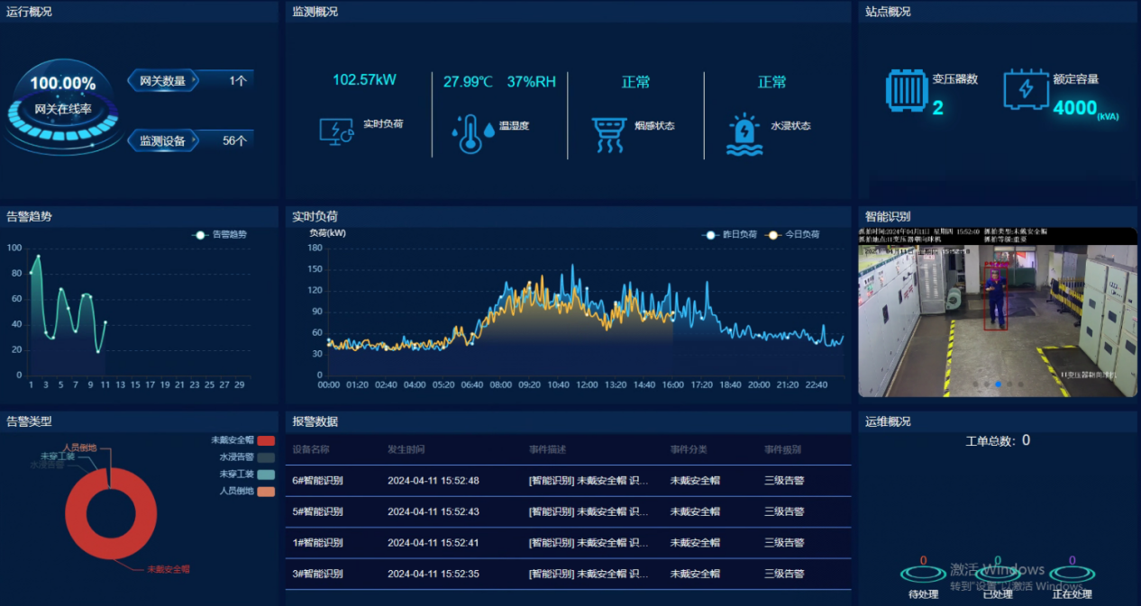The image size is (1141, 606).
Task: Click the 监测设备 label button
Action: (x=162, y=140)
